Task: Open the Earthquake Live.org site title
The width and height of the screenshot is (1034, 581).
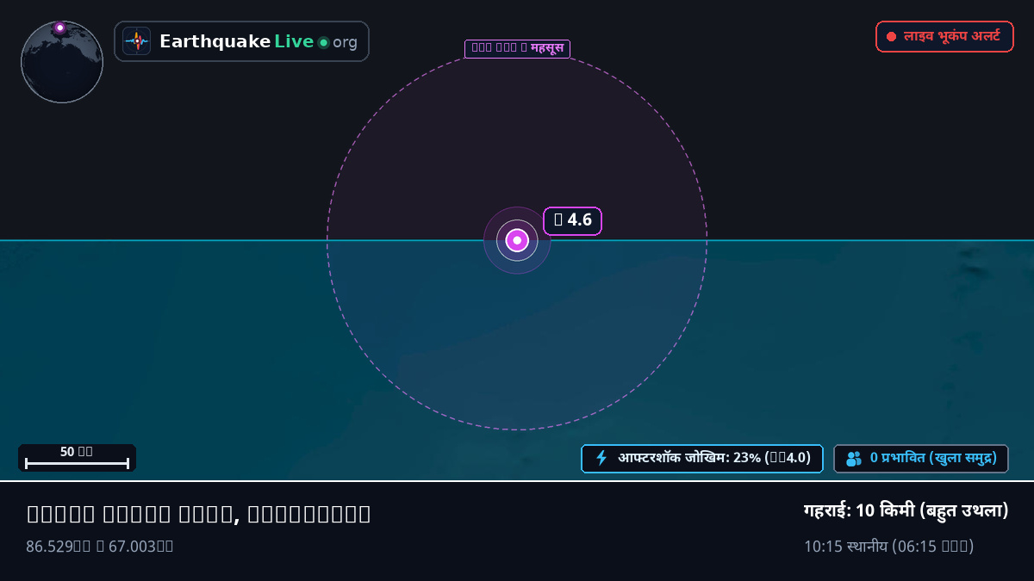Action: coord(258,41)
